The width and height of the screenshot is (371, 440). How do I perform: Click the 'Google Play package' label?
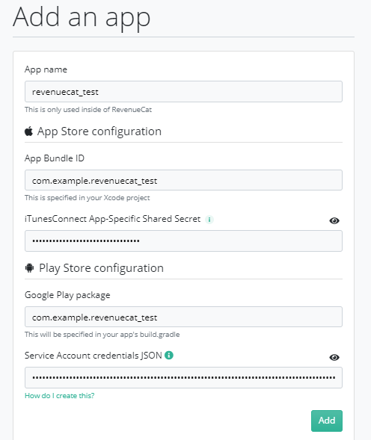tap(67, 295)
